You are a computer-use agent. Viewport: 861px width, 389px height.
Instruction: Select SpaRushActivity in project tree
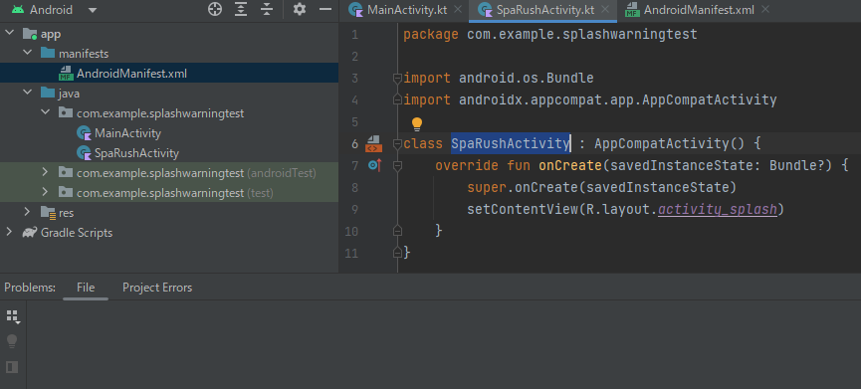pos(169,152)
